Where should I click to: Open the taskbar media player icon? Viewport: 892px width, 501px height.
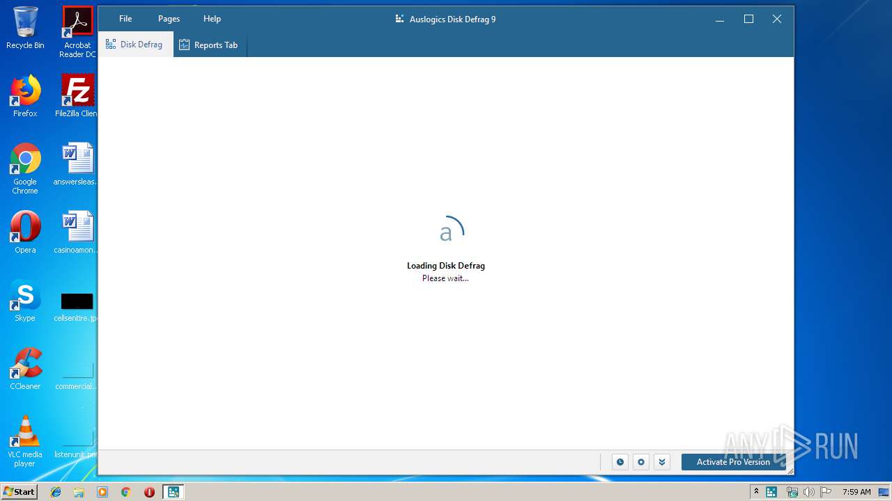point(102,492)
